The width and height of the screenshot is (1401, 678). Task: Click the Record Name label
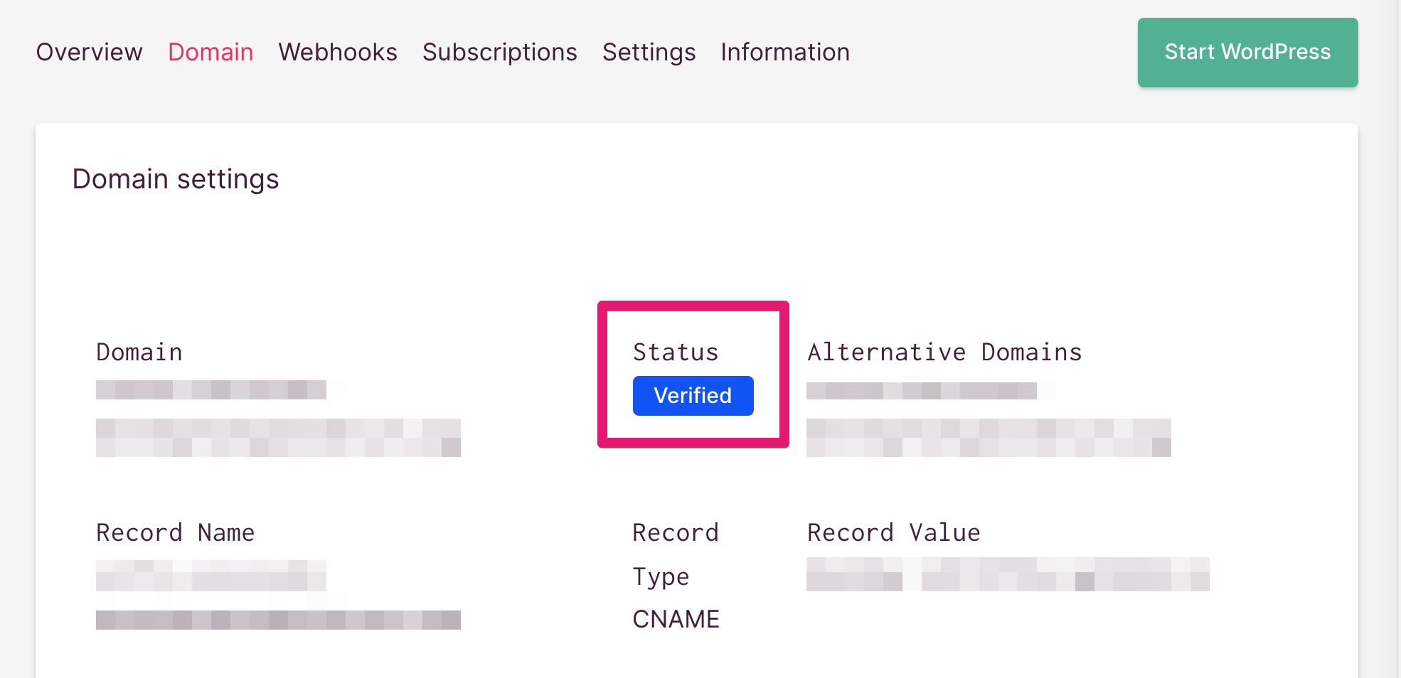click(176, 533)
